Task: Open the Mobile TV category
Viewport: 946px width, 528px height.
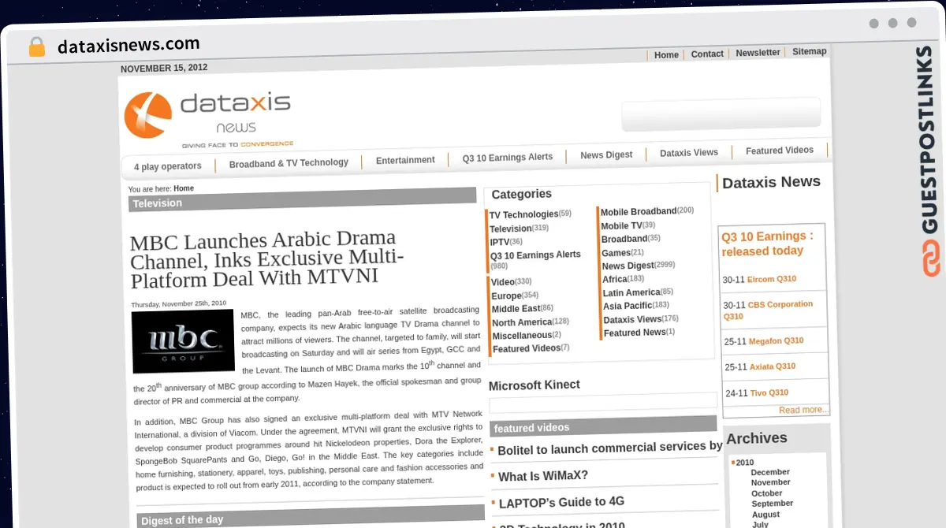Action: pyautogui.click(x=621, y=225)
